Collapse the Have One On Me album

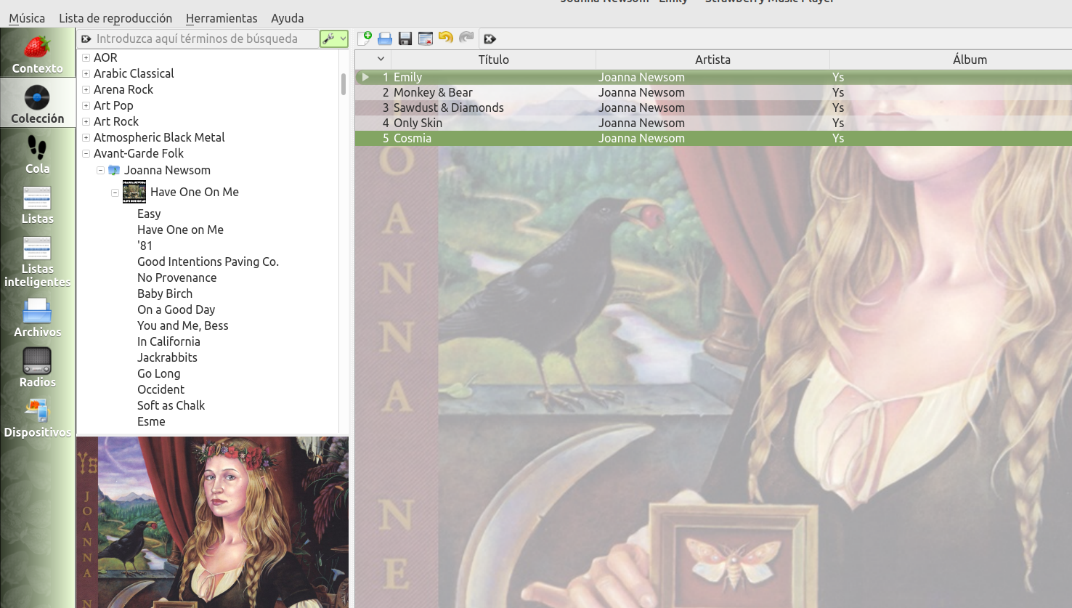[115, 192]
